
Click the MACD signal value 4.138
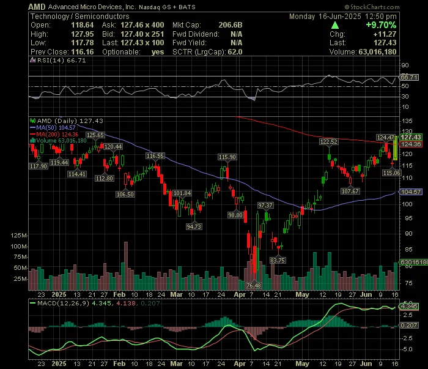126,303
